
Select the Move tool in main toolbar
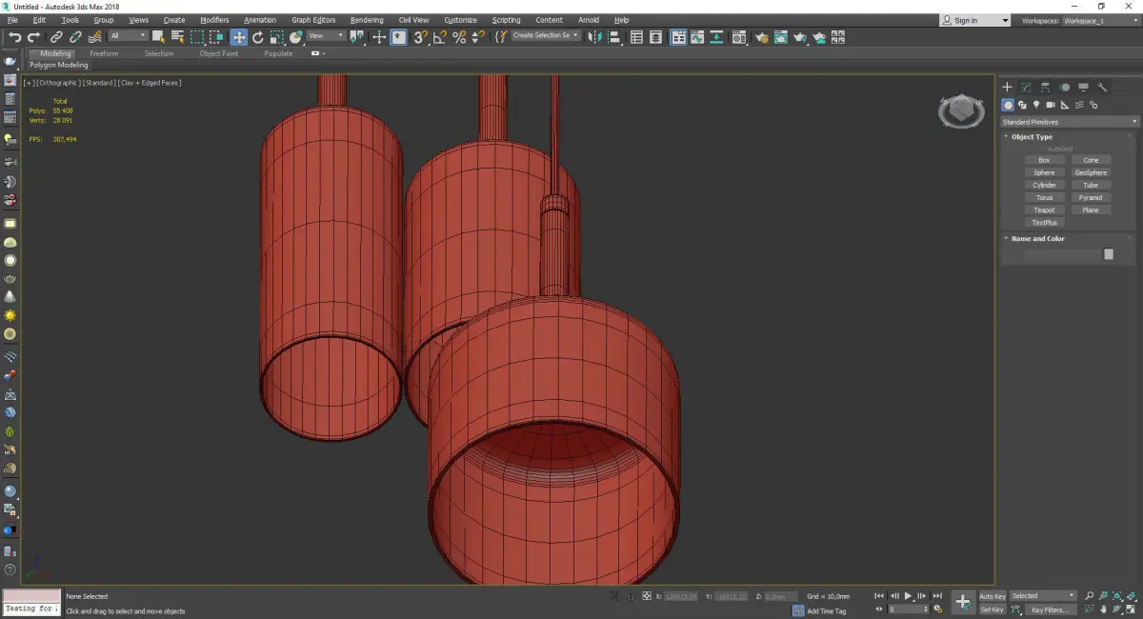click(238, 37)
